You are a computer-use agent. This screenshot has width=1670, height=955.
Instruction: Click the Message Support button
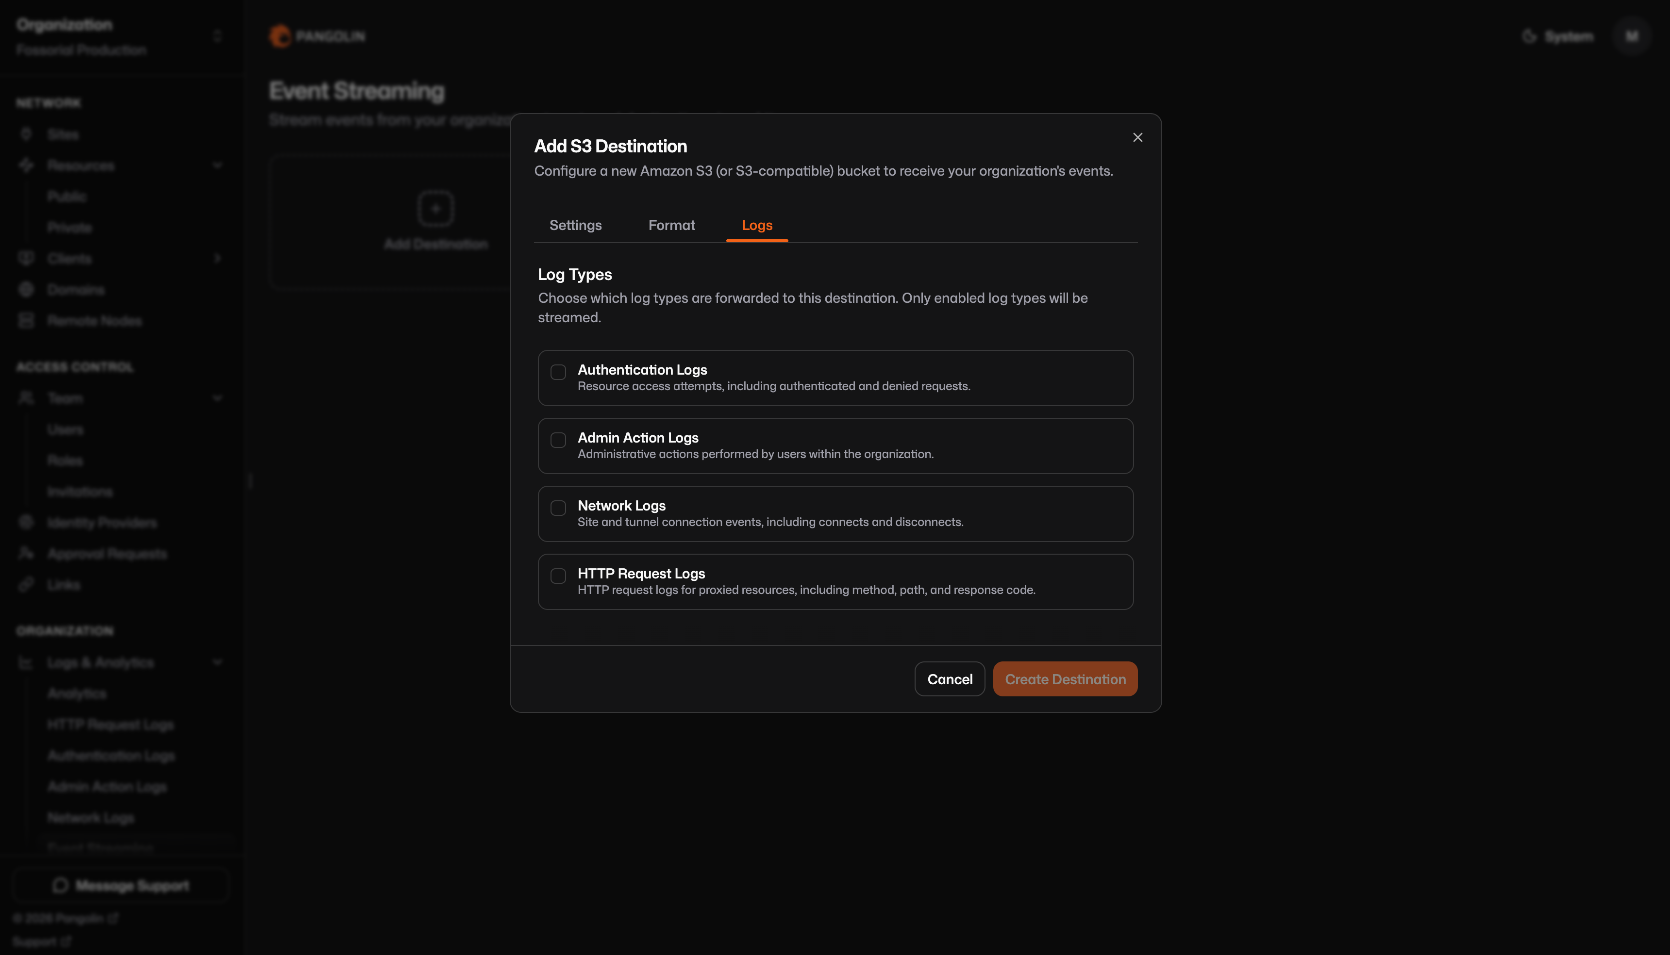pos(120,886)
